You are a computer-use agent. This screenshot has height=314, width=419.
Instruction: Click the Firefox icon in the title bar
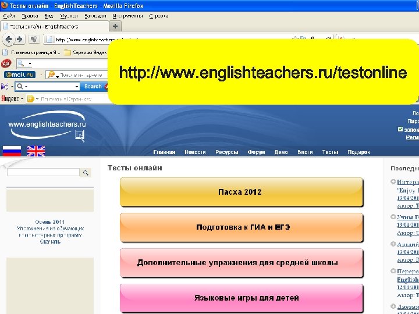point(5,5)
